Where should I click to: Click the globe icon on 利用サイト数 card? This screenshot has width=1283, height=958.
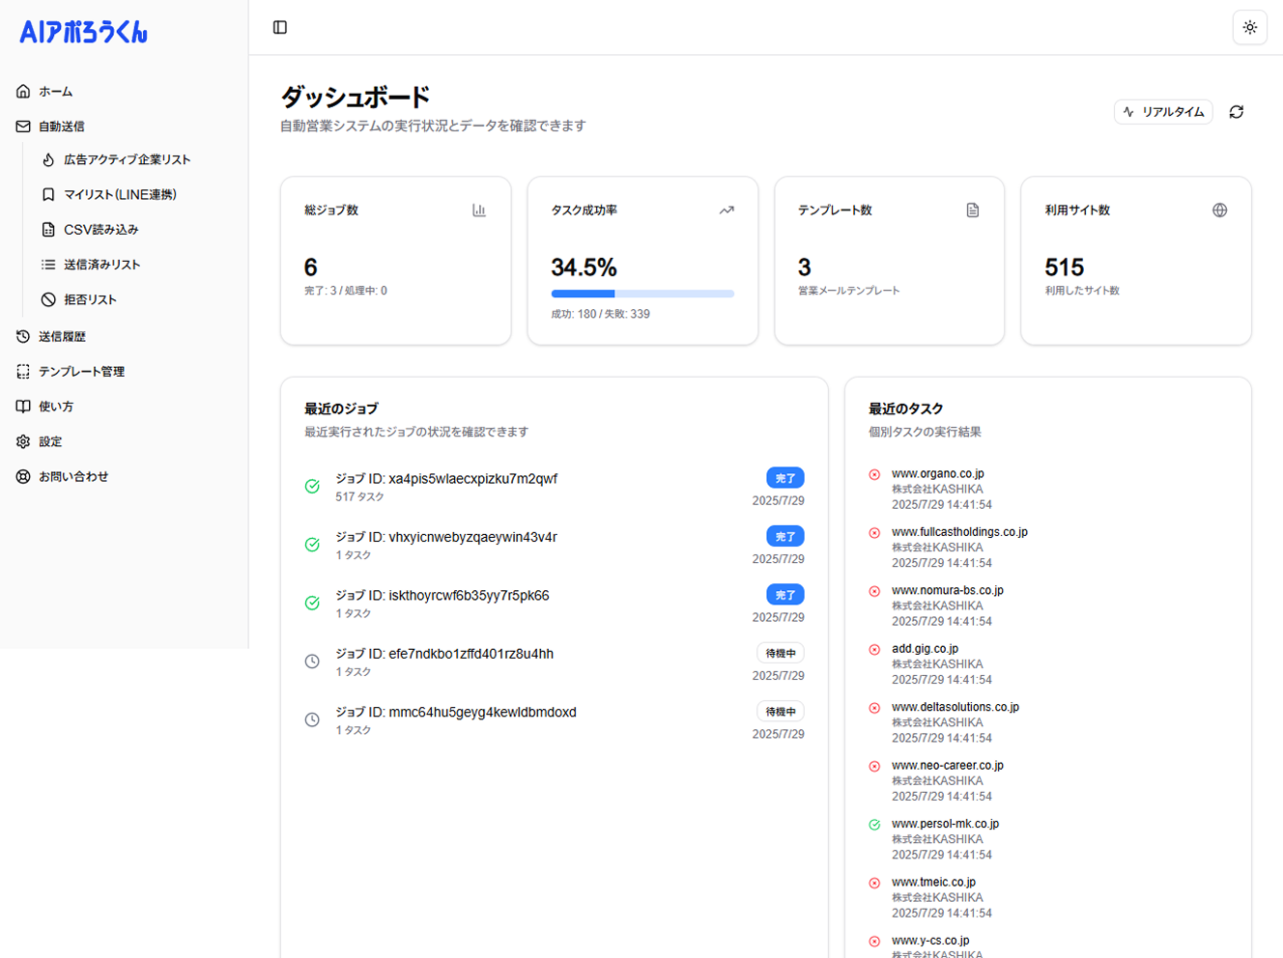(1220, 210)
